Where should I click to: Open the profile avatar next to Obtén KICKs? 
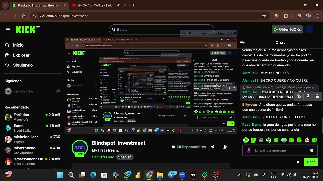309,29
